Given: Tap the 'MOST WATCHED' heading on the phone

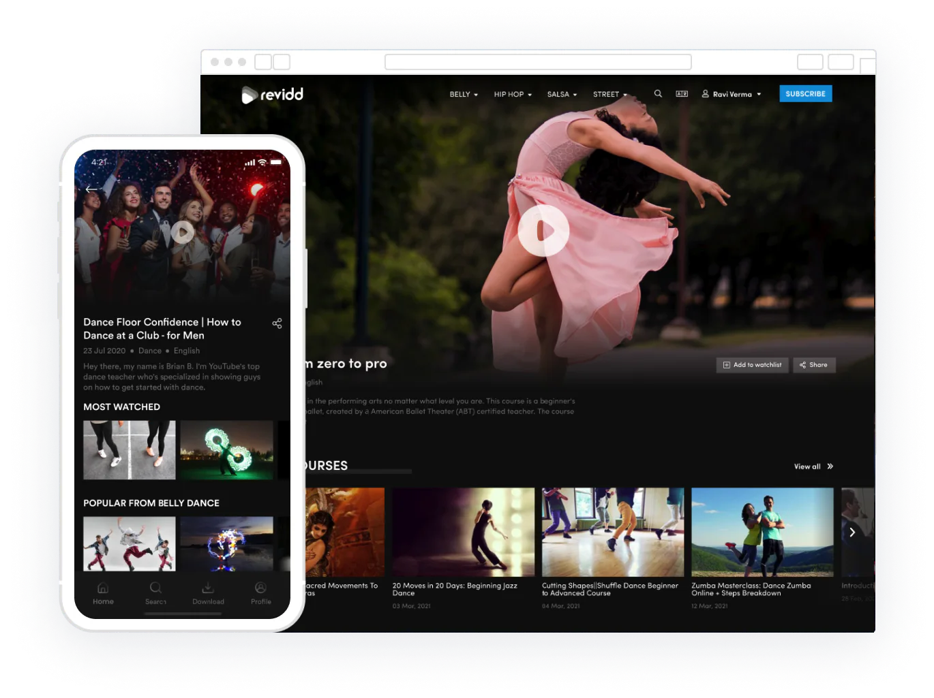Looking at the screenshot, I should [x=122, y=407].
